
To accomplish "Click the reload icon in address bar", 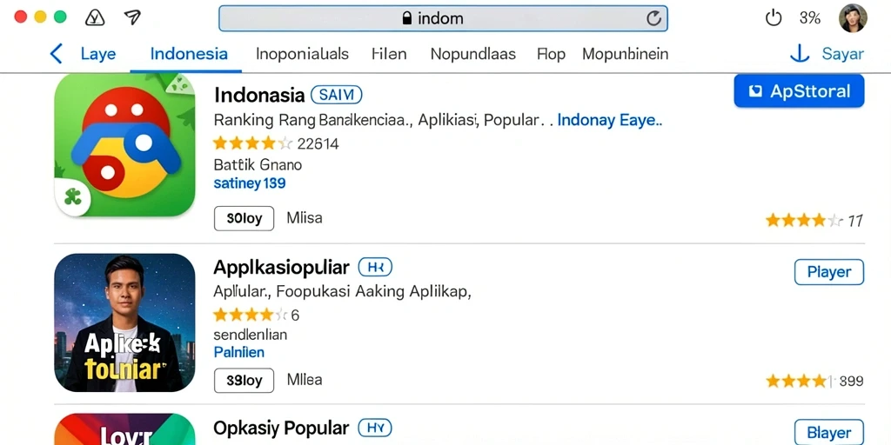I will [654, 19].
